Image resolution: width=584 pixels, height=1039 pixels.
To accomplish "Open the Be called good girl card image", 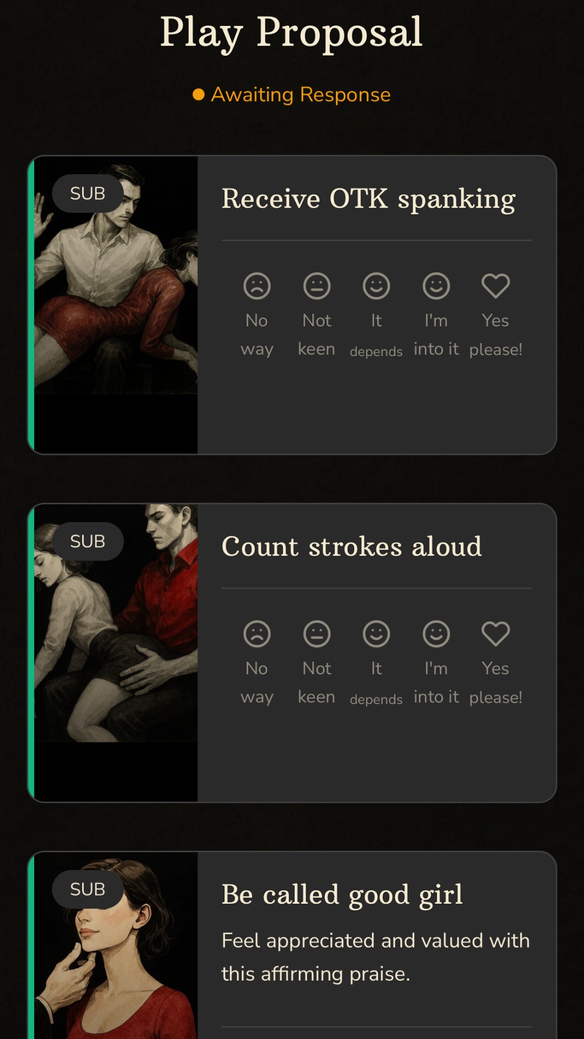I will click(x=116, y=945).
